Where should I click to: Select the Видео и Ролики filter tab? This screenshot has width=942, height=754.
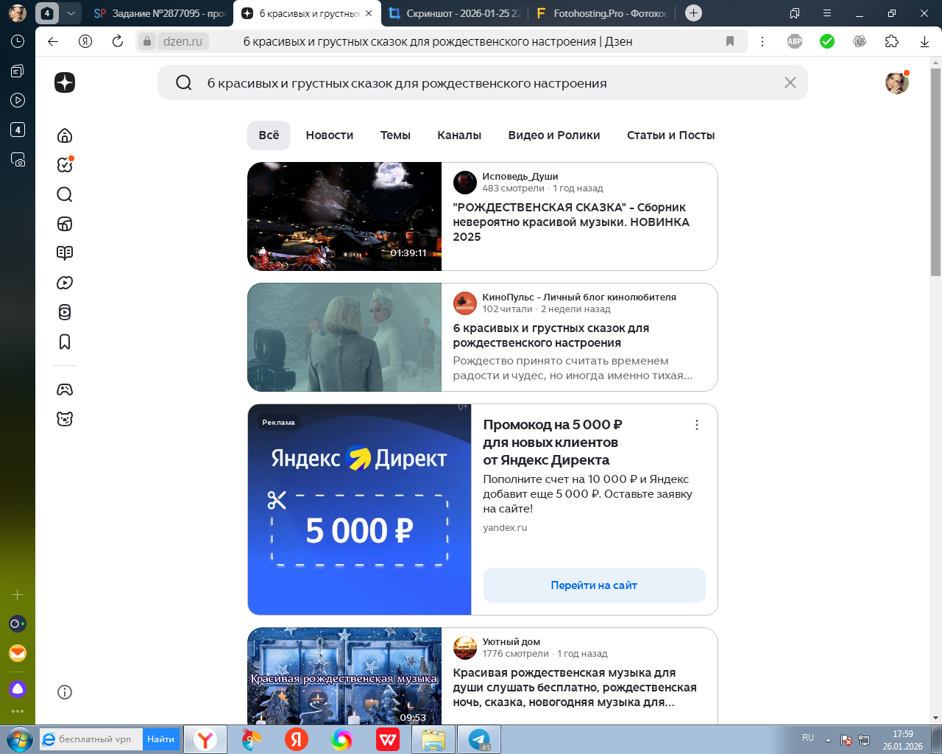pyautogui.click(x=554, y=135)
